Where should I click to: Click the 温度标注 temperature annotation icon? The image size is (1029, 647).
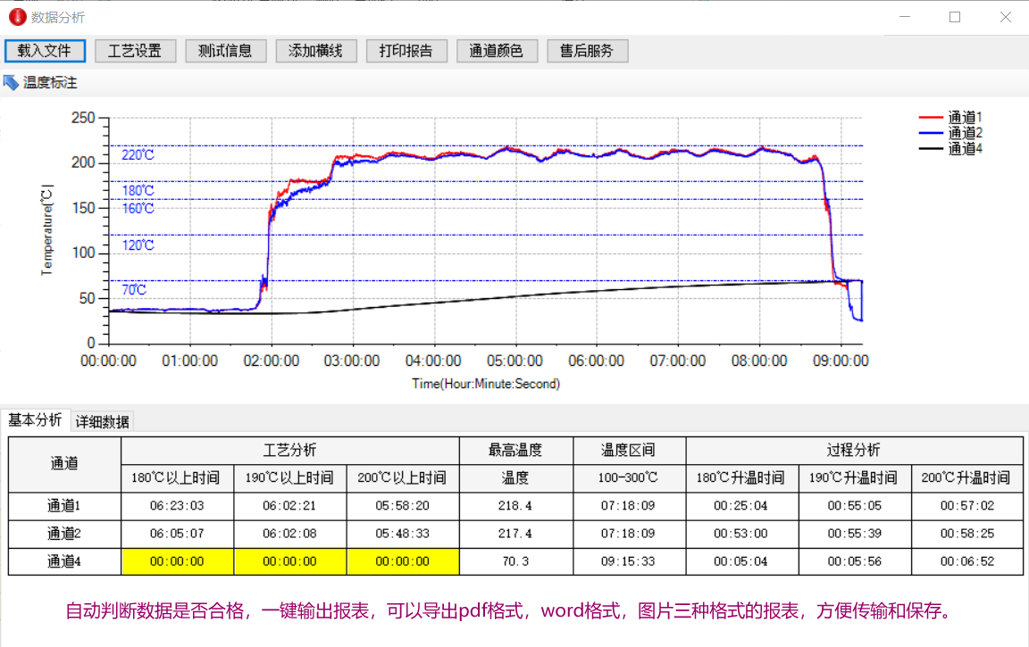pyautogui.click(x=40, y=82)
